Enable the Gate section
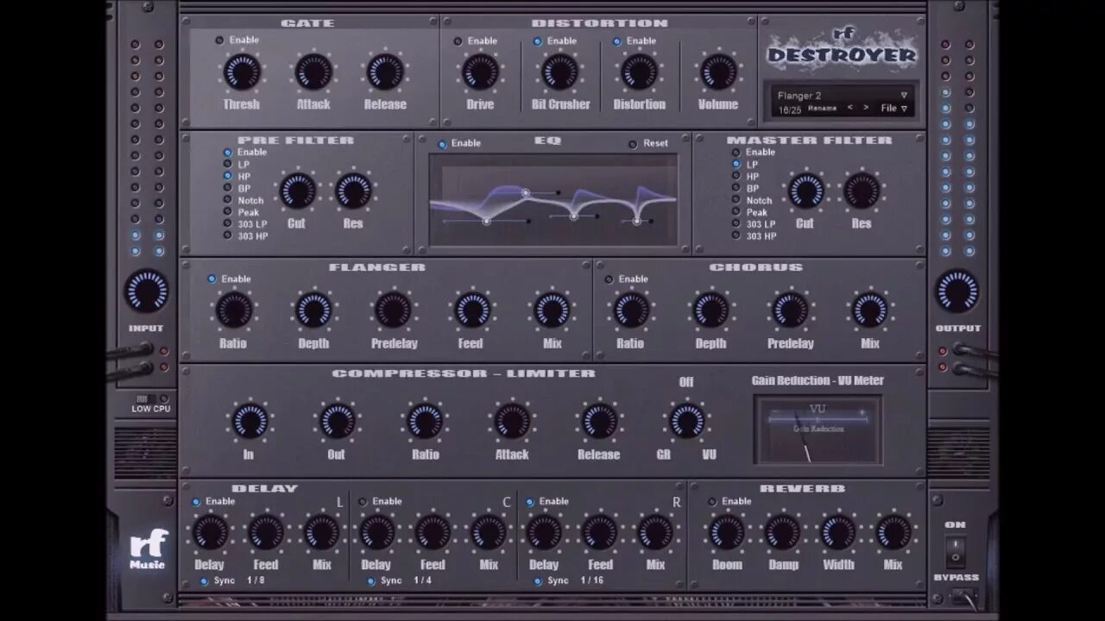Image resolution: width=1105 pixels, height=621 pixels. (x=219, y=40)
